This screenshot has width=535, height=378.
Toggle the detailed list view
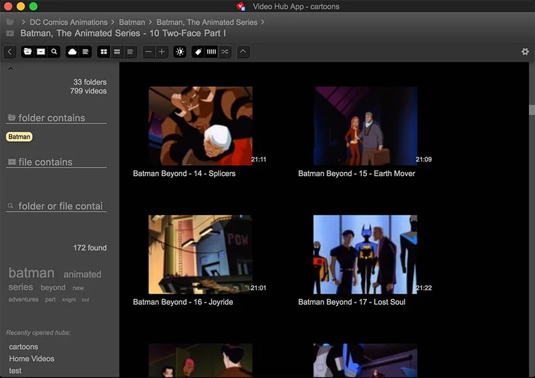[131, 52]
